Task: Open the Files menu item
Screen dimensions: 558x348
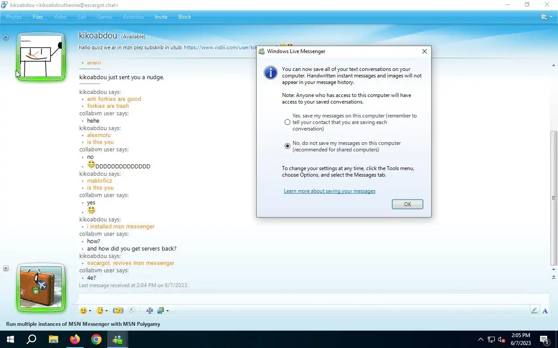Action: click(38, 17)
